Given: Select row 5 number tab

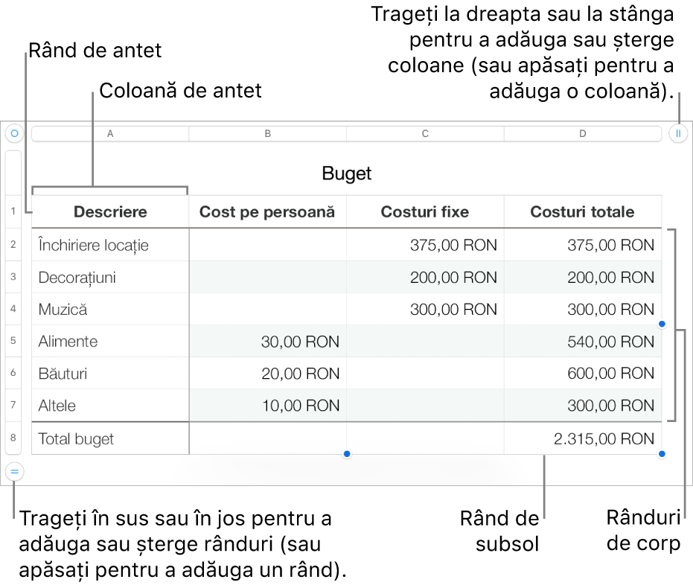Looking at the screenshot, I should coord(13,341).
